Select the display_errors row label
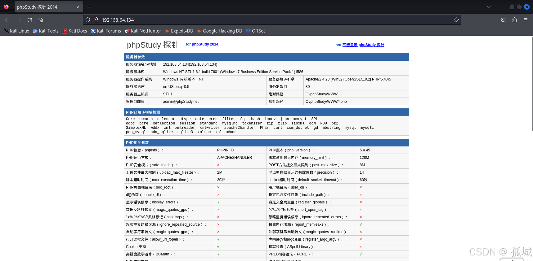The height and width of the screenshot is (261, 533). 154,202
